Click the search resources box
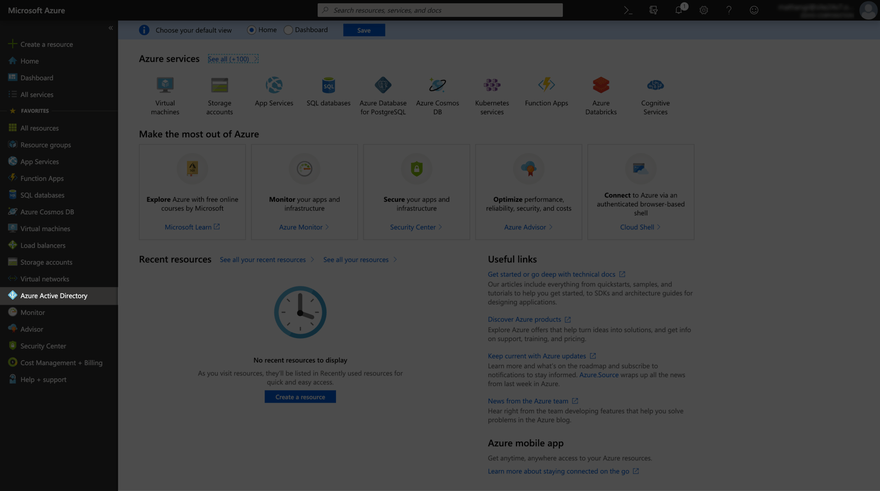The width and height of the screenshot is (880, 491). click(440, 10)
